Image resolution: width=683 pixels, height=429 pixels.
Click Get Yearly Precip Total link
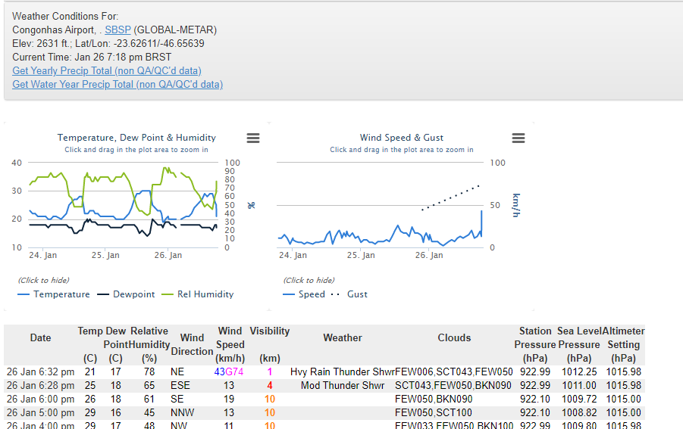[x=107, y=71]
